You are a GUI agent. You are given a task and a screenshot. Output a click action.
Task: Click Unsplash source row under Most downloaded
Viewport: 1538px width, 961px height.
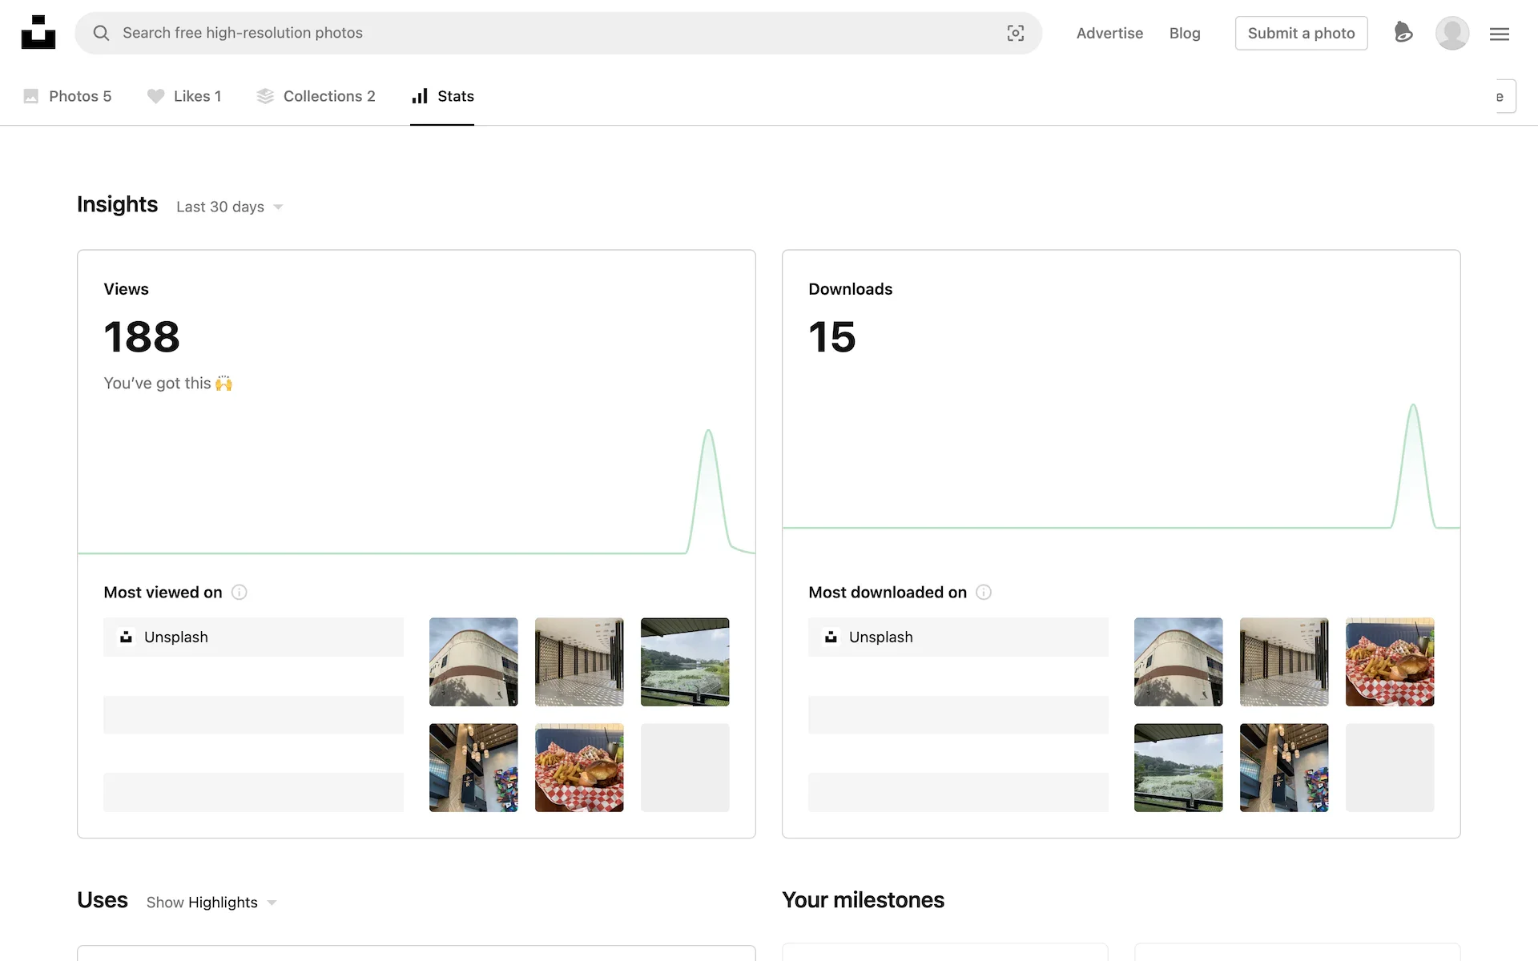[958, 637]
